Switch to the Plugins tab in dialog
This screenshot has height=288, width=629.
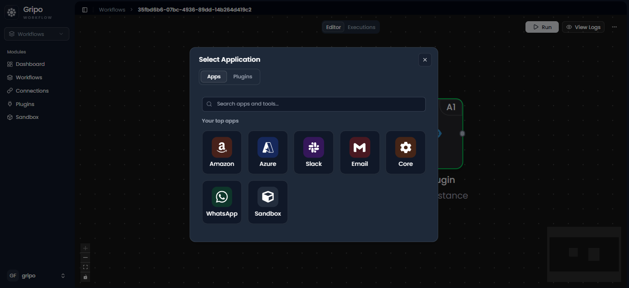click(243, 76)
